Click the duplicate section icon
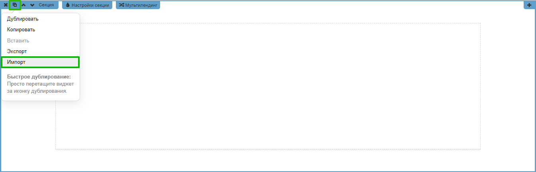The height and width of the screenshot is (172, 536). point(15,5)
